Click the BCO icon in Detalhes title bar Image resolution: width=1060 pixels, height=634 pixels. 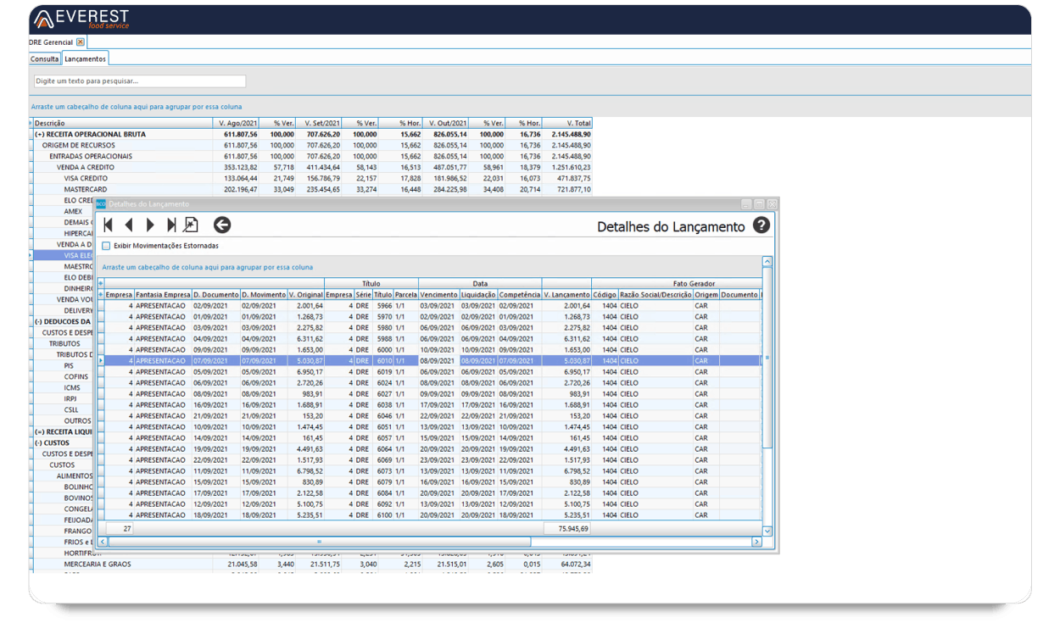click(101, 204)
